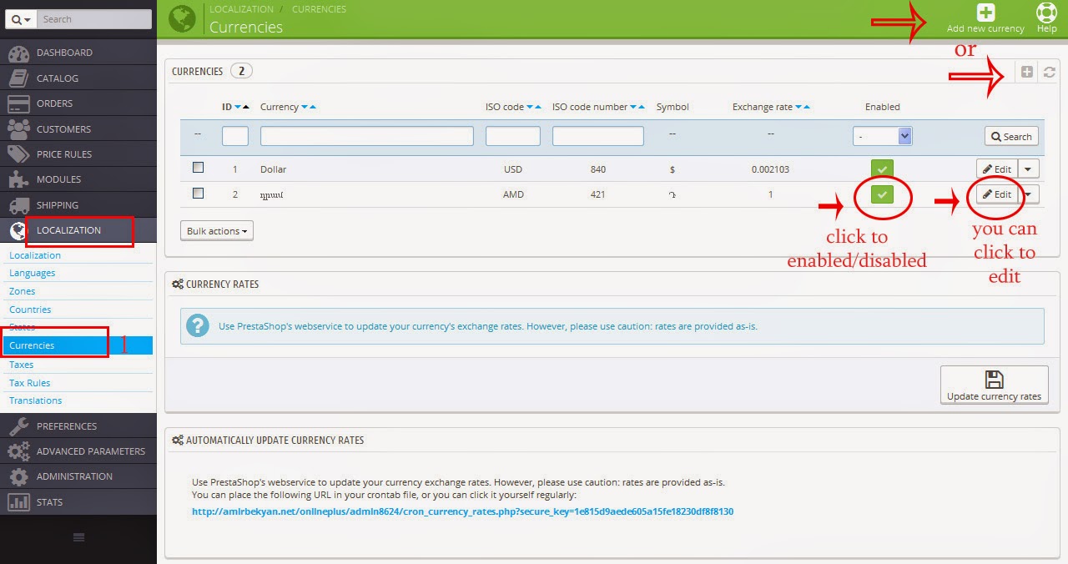
Task: Toggle enabled status for AMD currency
Action: click(882, 194)
